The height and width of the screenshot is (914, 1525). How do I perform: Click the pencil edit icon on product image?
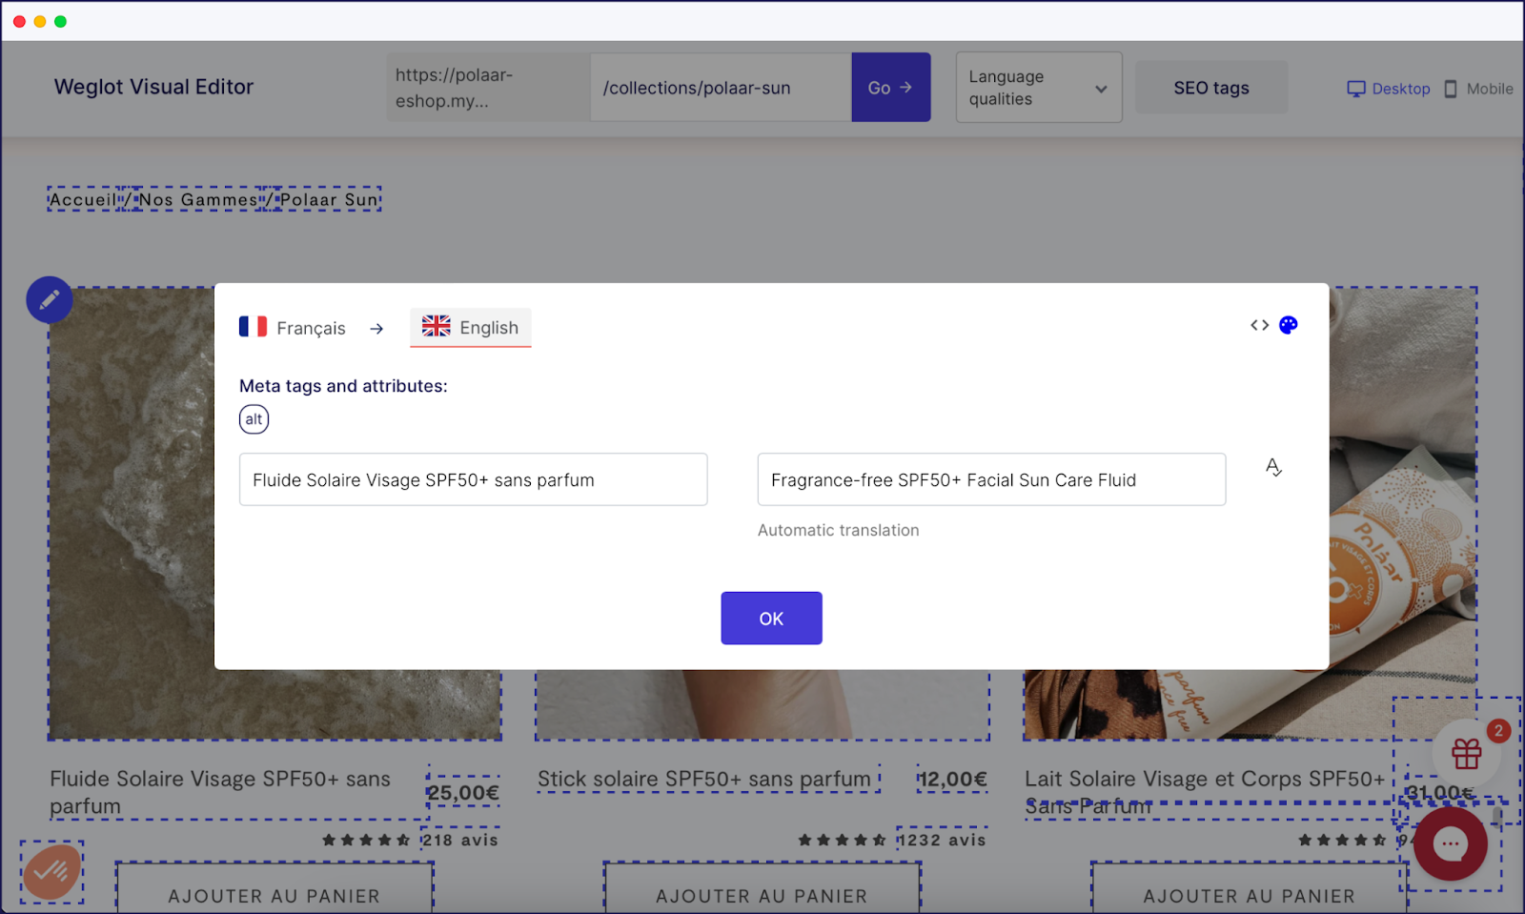pyautogui.click(x=50, y=300)
